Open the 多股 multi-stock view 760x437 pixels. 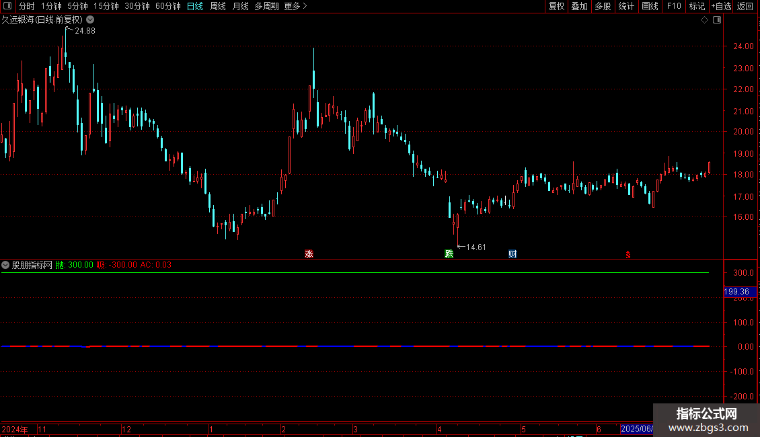click(603, 6)
